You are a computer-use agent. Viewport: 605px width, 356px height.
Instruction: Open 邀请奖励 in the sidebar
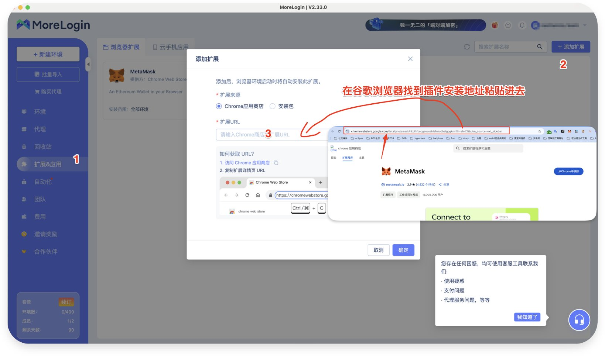tap(46, 234)
